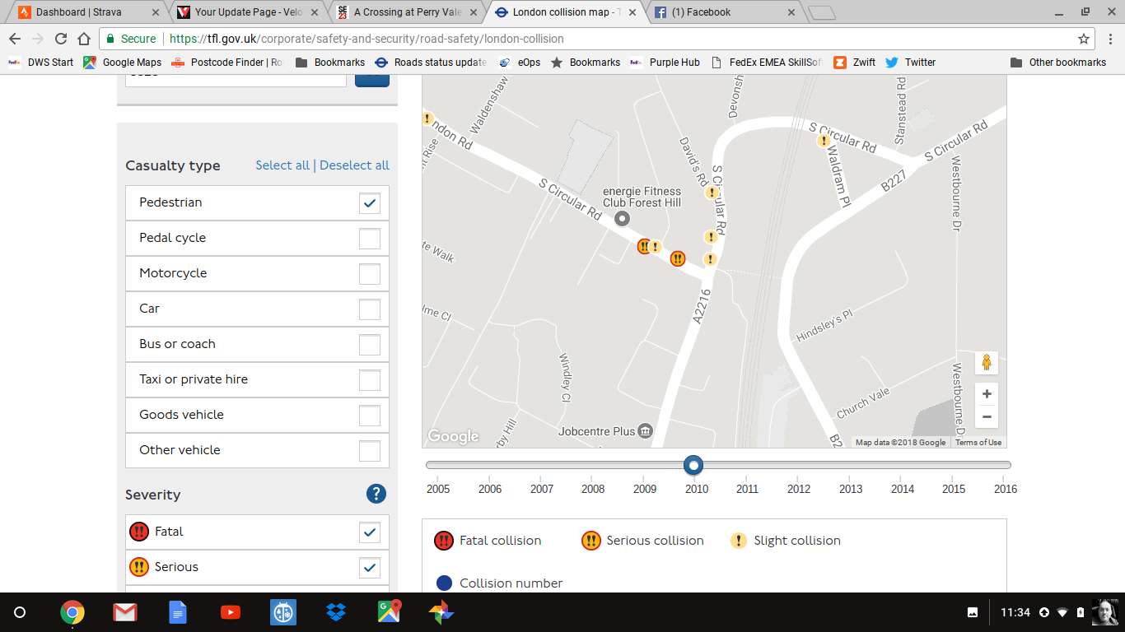Open Street View pegman icon on map

[986, 362]
